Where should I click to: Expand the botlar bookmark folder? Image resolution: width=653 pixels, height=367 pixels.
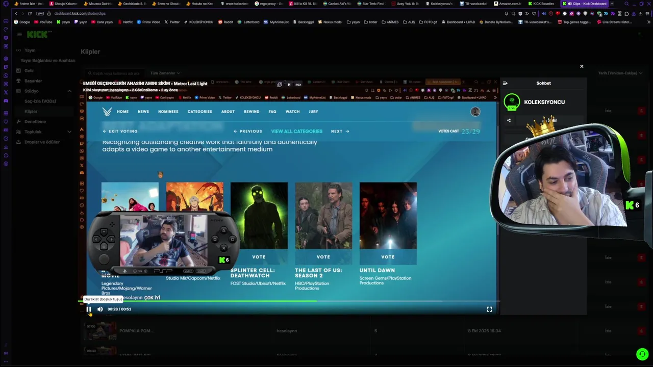(x=369, y=22)
